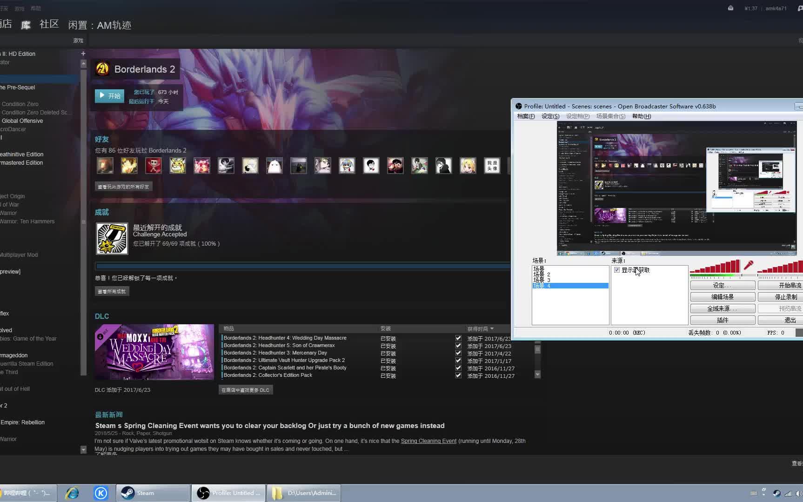Open the pink-haired friend avatar
This screenshot has height=502, width=803.
pyautogui.click(x=202, y=166)
